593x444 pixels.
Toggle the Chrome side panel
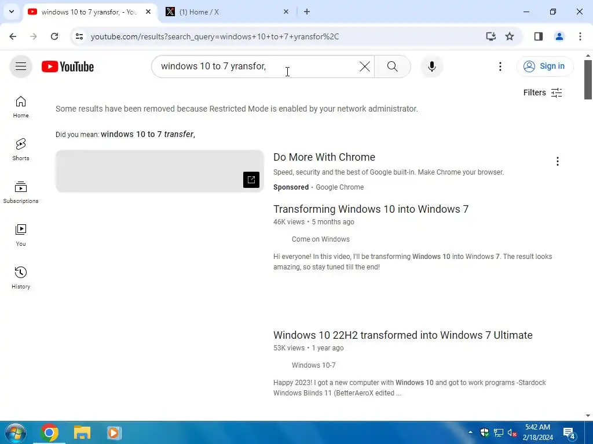539,36
